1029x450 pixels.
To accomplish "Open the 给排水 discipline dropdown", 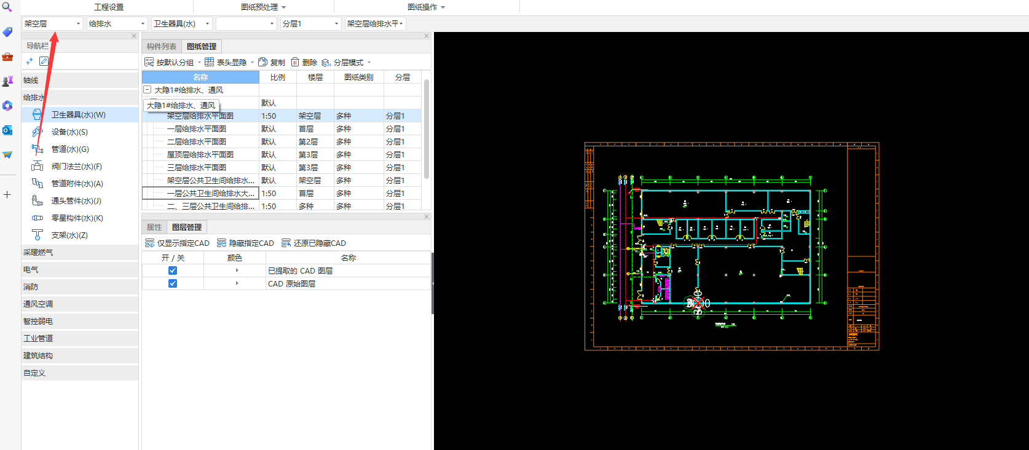I will 117,23.
